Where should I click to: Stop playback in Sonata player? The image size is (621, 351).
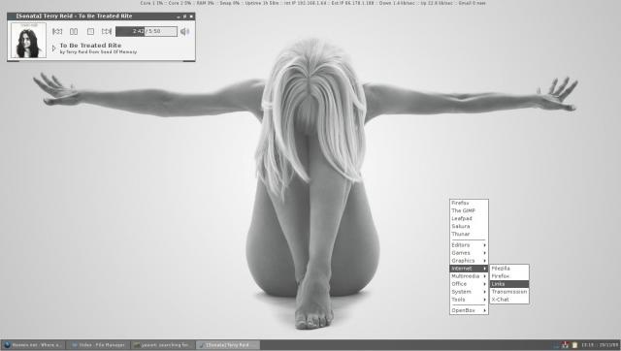tap(90, 31)
